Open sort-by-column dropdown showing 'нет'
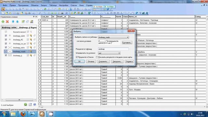 coord(119,53)
